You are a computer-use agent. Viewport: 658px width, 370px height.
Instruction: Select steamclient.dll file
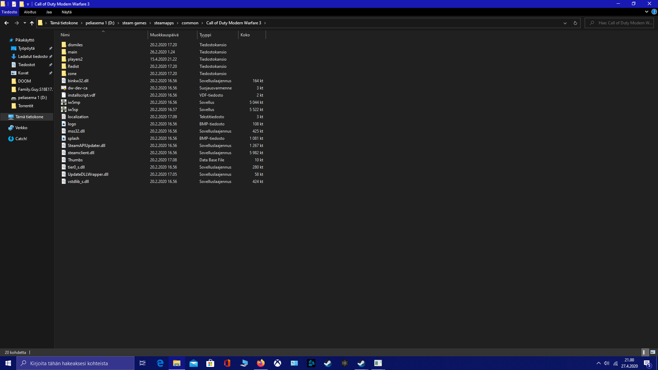(x=81, y=153)
